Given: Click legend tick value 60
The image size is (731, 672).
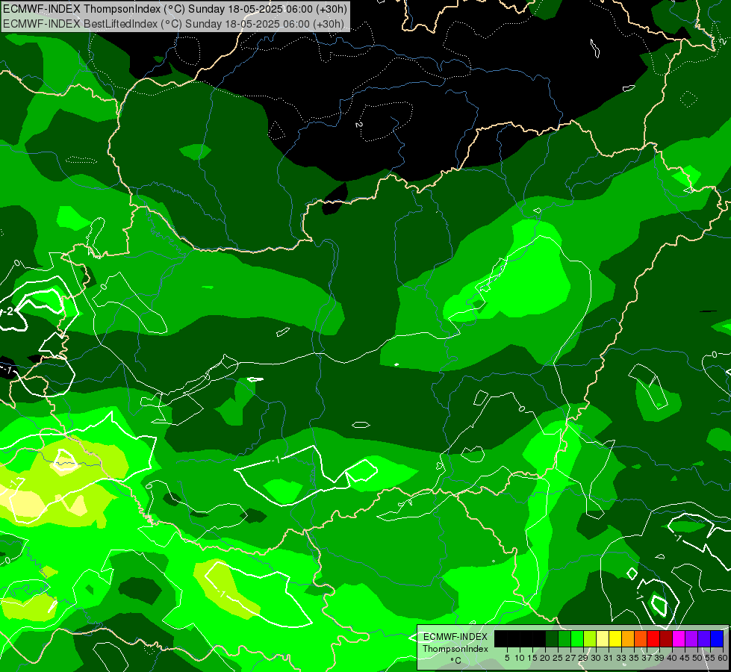Looking at the screenshot, I should point(723,658).
